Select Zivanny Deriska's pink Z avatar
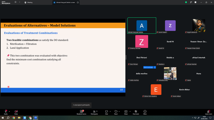The height and width of the screenshot is (120, 214). [x=142, y=41]
